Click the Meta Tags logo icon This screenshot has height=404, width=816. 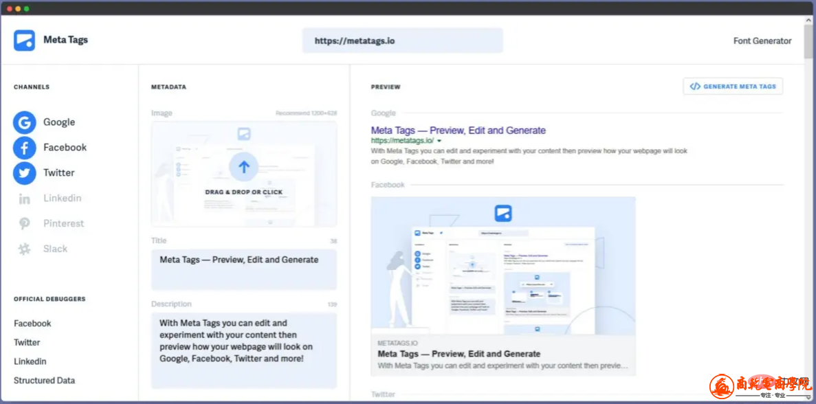pos(25,41)
